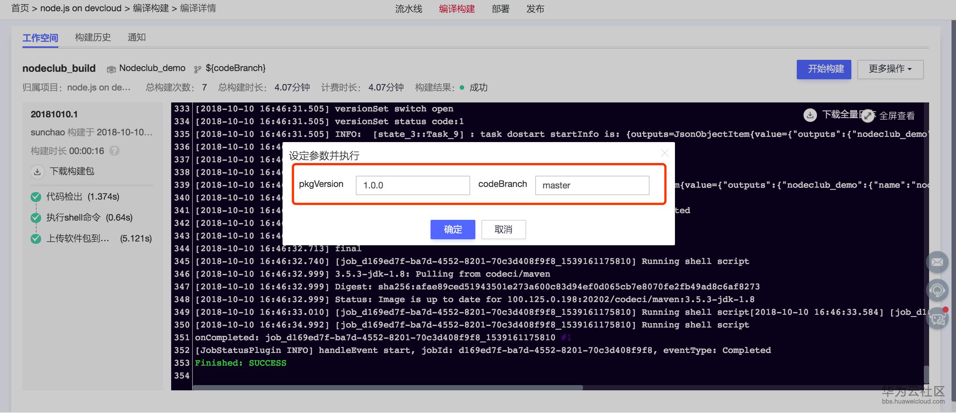Image resolution: width=956 pixels, height=415 pixels.
Task: Open fullscreen log view icon
Action: pos(868,116)
